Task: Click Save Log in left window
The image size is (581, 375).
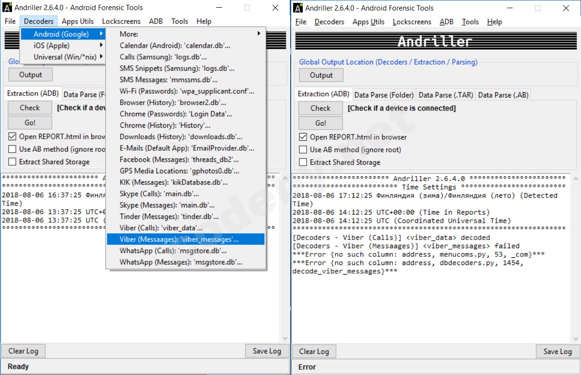Action: point(267,351)
